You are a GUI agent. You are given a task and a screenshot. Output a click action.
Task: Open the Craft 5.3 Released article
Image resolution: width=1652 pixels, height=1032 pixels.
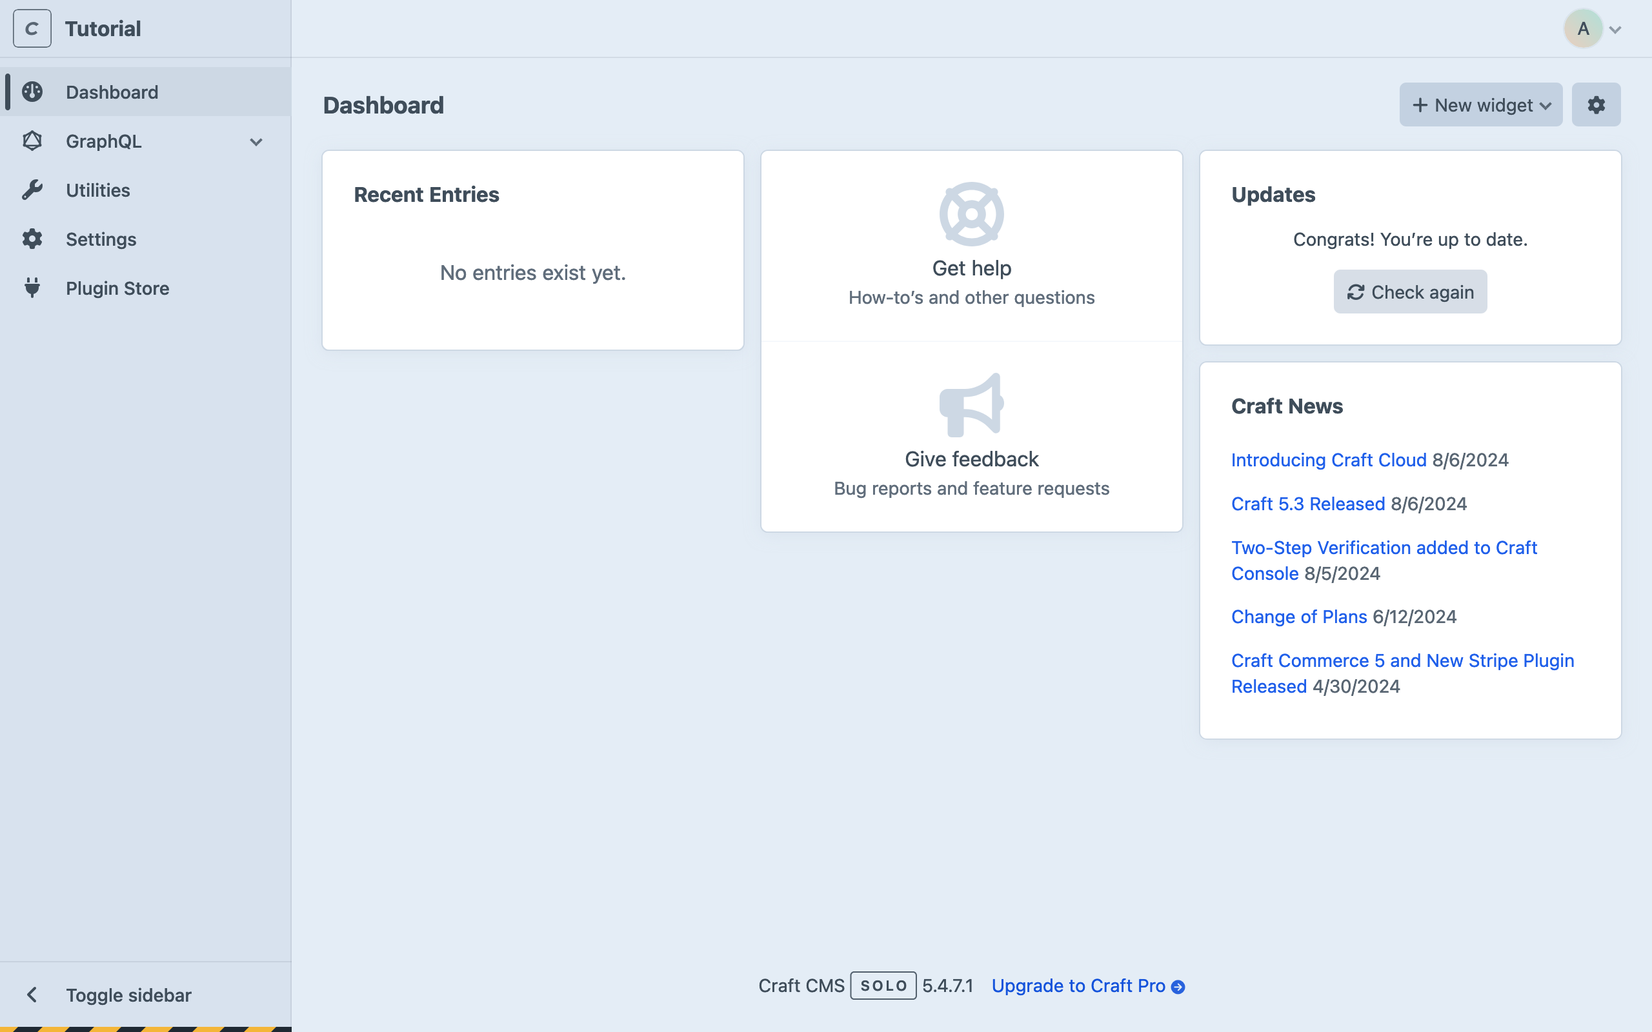pos(1307,504)
